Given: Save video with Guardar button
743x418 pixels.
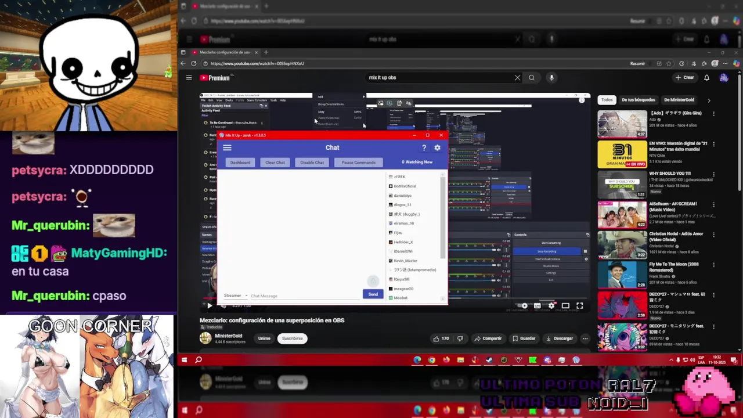Looking at the screenshot, I should [x=524, y=338].
